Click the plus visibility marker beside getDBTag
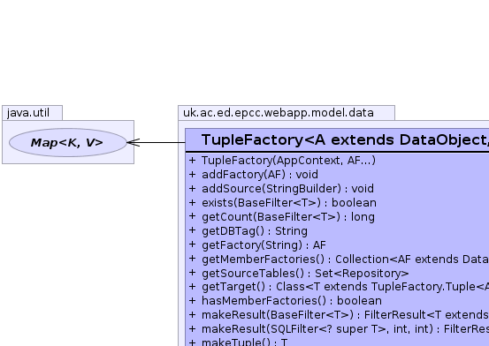The image size is (489, 346). click(x=193, y=230)
